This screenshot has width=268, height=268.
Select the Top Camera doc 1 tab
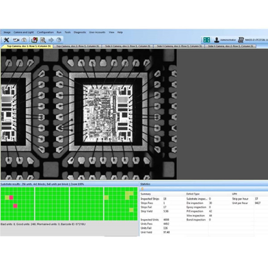[x=27, y=46]
